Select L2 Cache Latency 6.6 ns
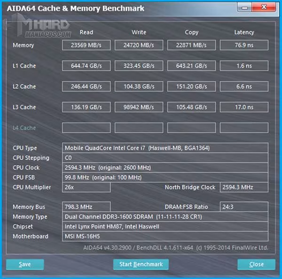 pyautogui.click(x=244, y=87)
